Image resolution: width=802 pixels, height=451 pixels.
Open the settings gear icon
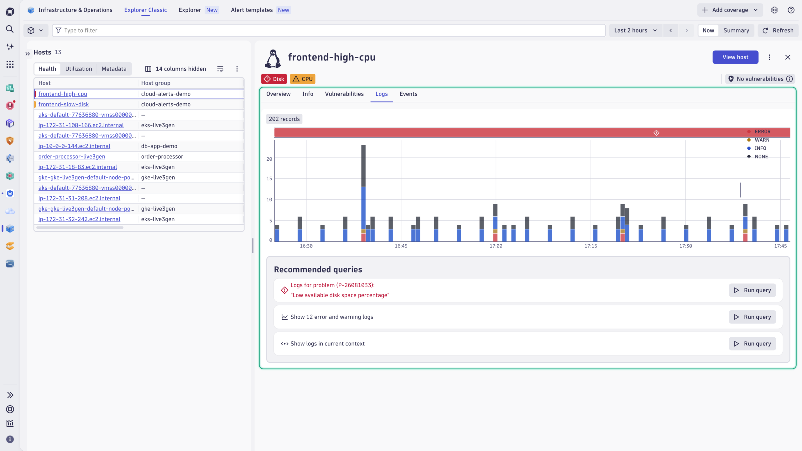coord(774,10)
